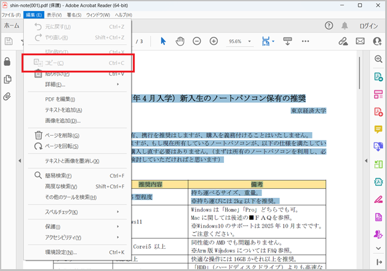Choose ページを回転(S) menu entry

click(78, 146)
